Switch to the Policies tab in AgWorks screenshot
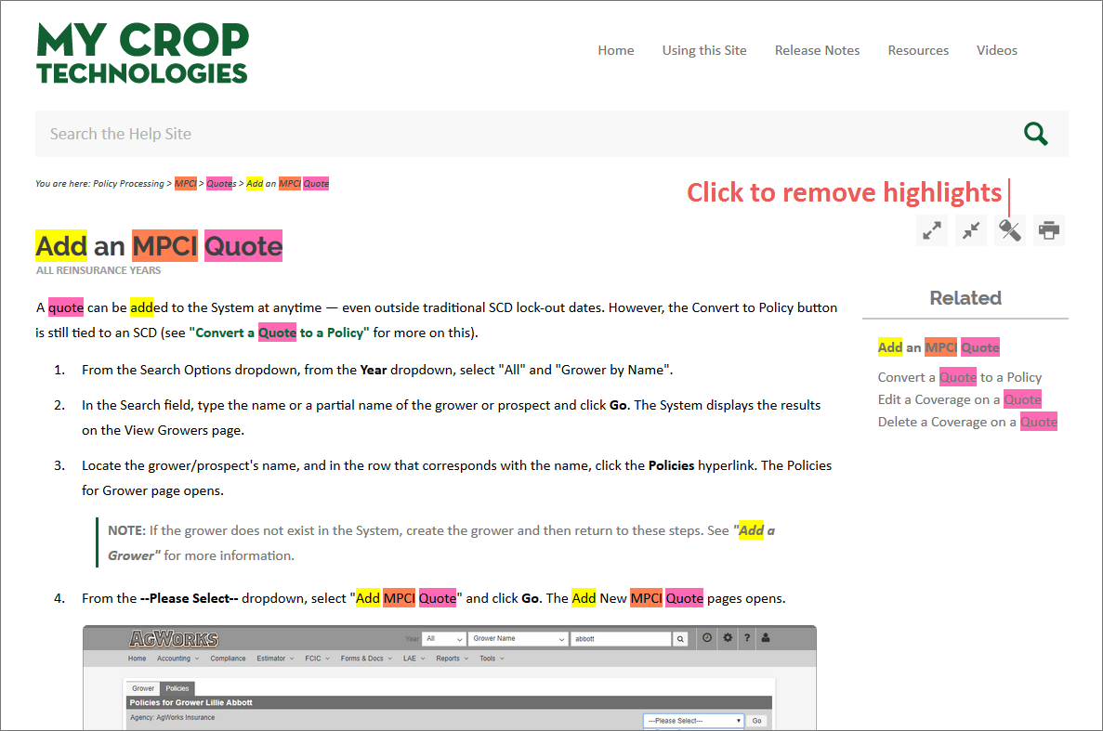 coord(177,689)
